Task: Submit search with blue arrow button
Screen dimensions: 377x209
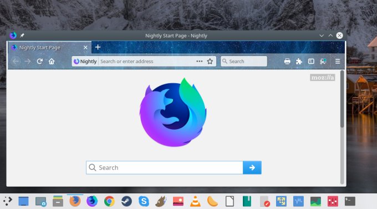Action: [x=252, y=167]
